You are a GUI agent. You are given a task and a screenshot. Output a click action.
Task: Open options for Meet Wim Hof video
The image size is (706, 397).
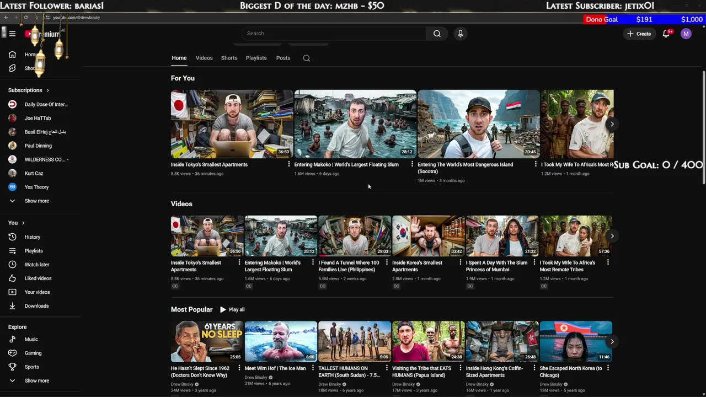pyautogui.click(x=313, y=368)
